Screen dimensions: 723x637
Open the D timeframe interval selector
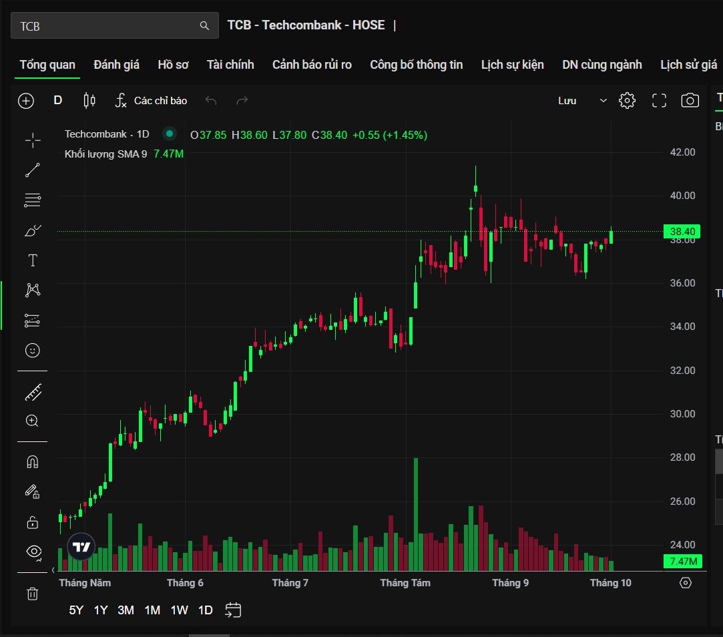pos(58,101)
